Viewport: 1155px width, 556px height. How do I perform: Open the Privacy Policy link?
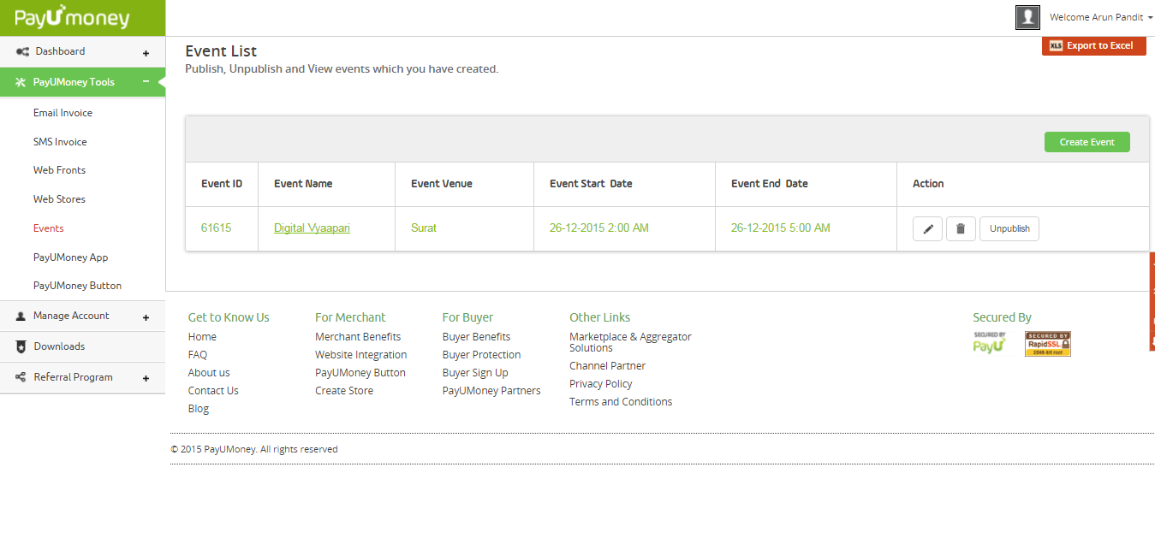pos(601,384)
